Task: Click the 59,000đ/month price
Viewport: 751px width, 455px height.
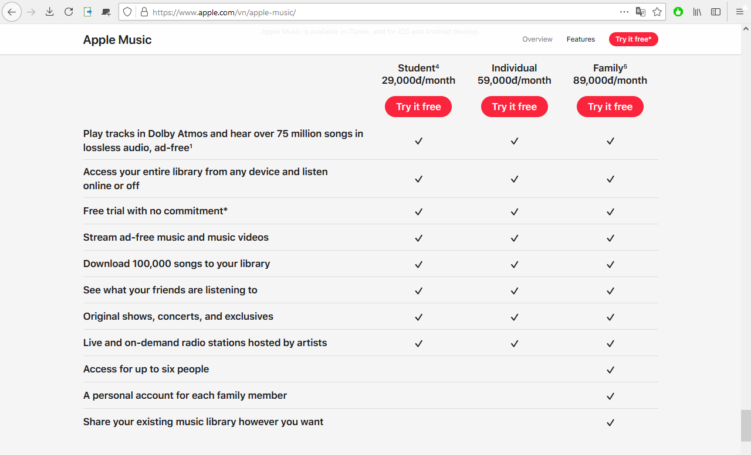Action: tap(515, 81)
